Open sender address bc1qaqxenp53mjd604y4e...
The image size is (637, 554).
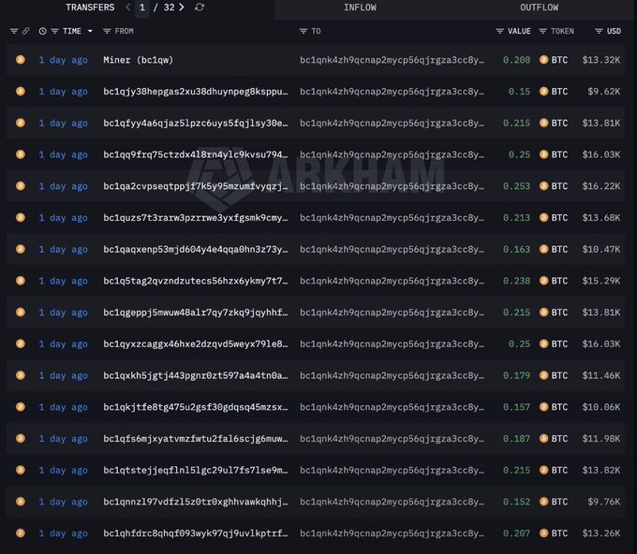196,249
